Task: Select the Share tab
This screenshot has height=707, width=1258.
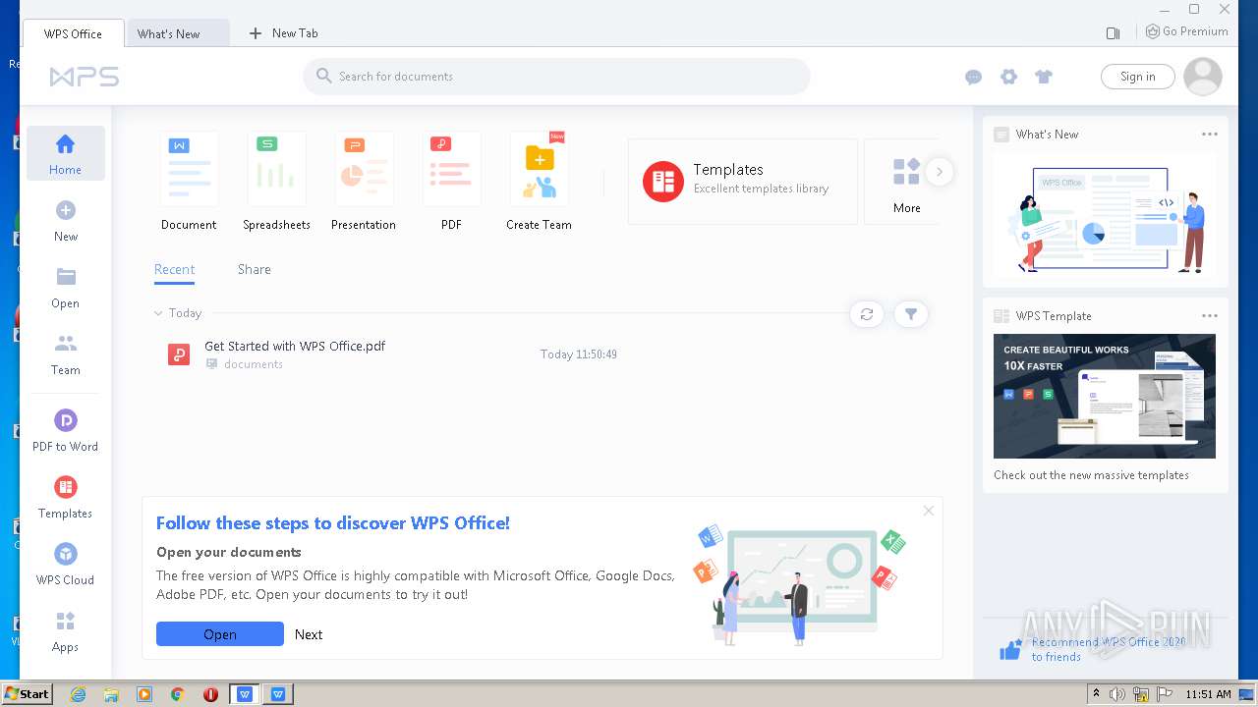Action: [x=254, y=269]
